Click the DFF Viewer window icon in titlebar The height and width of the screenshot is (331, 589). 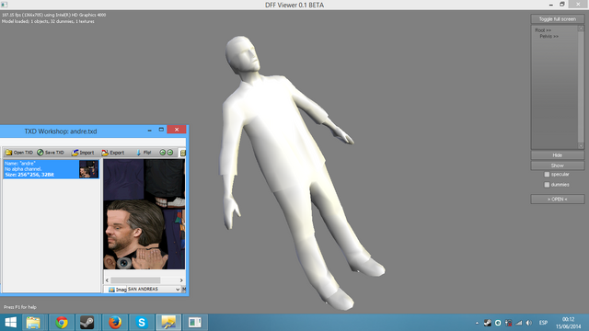4,5
